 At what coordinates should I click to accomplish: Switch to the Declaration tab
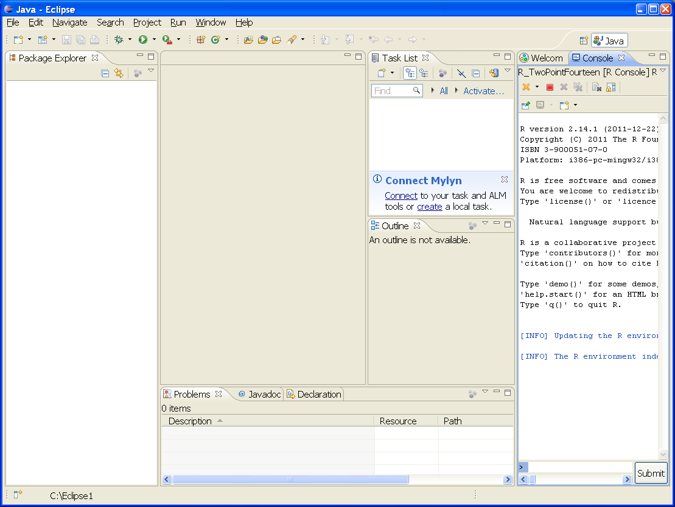[314, 394]
